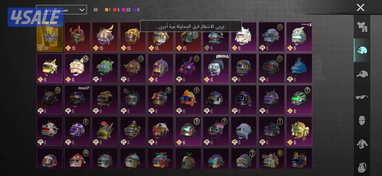Click the dropdown chevron arrow
The height and width of the screenshot is (176, 382).
(82, 10)
